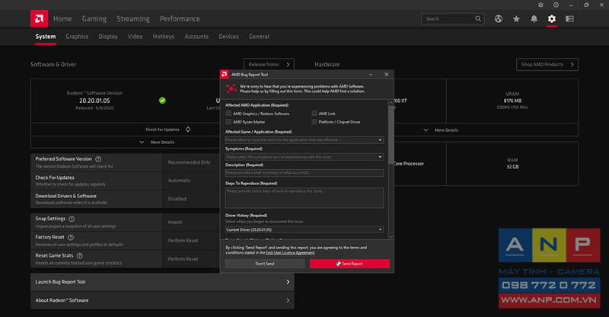Click Import for Snap Settings
Screen dimensions: 609x317
click(x=175, y=222)
